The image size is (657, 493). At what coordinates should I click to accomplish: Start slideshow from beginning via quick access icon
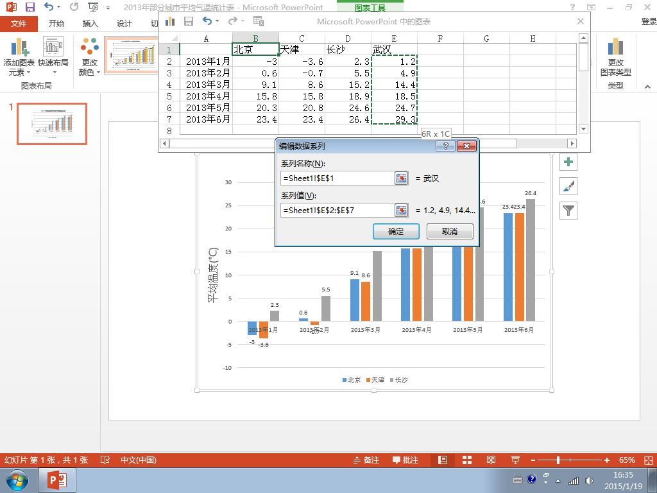[x=93, y=7]
